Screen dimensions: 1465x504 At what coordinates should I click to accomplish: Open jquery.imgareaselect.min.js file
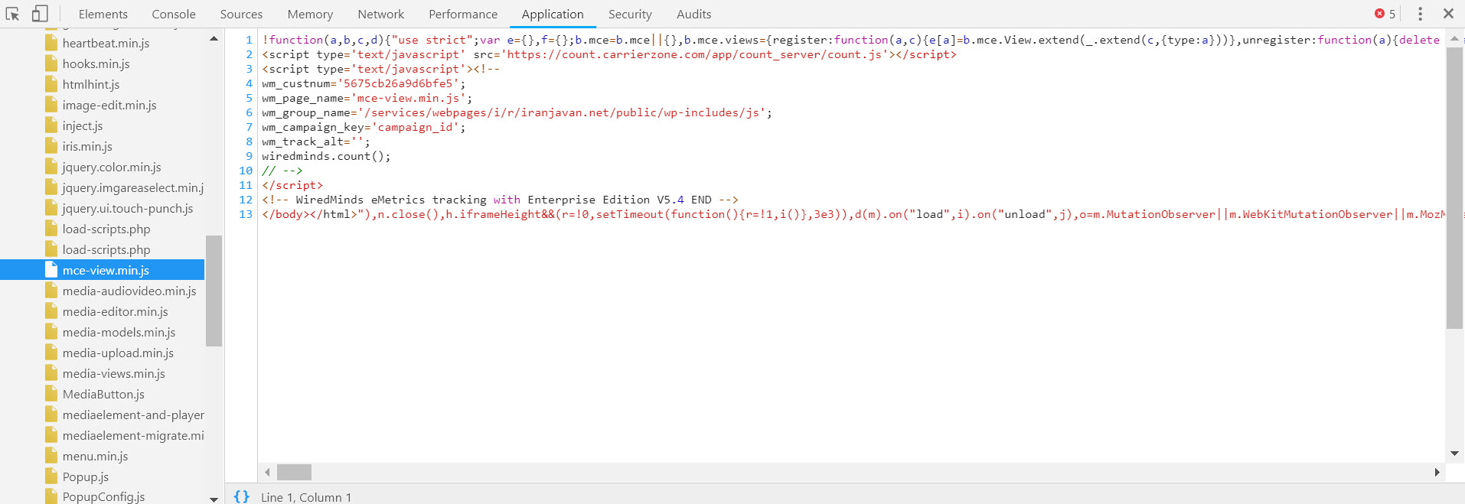pos(133,187)
